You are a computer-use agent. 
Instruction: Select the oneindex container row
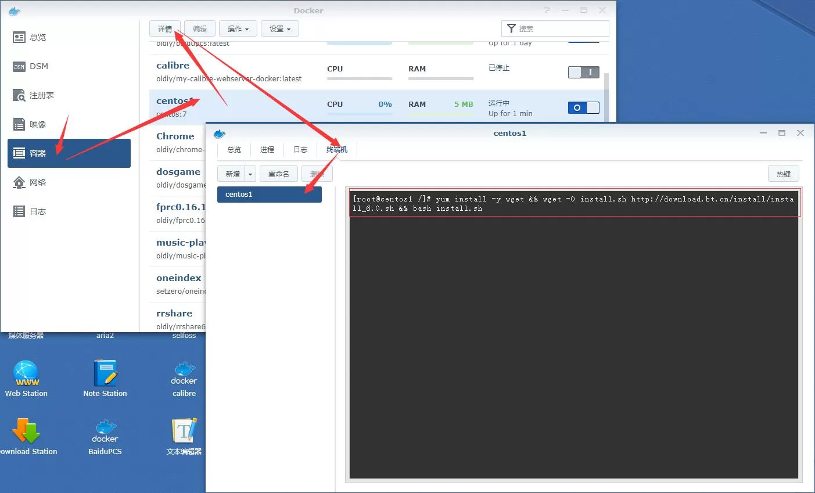(x=177, y=284)
